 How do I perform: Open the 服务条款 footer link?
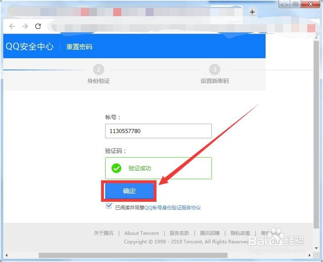pos(179,233)
